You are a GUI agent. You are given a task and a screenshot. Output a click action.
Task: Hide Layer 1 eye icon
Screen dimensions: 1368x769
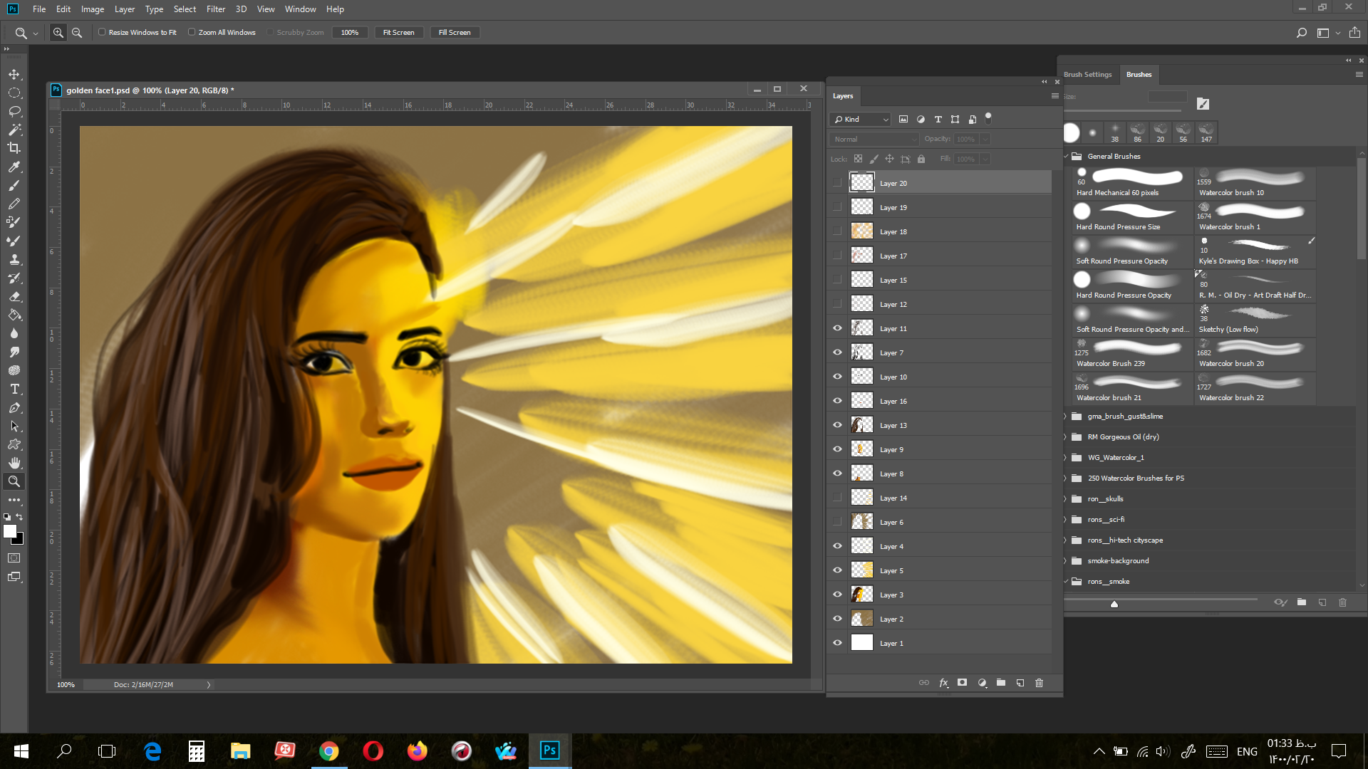(x=837, y=643)
